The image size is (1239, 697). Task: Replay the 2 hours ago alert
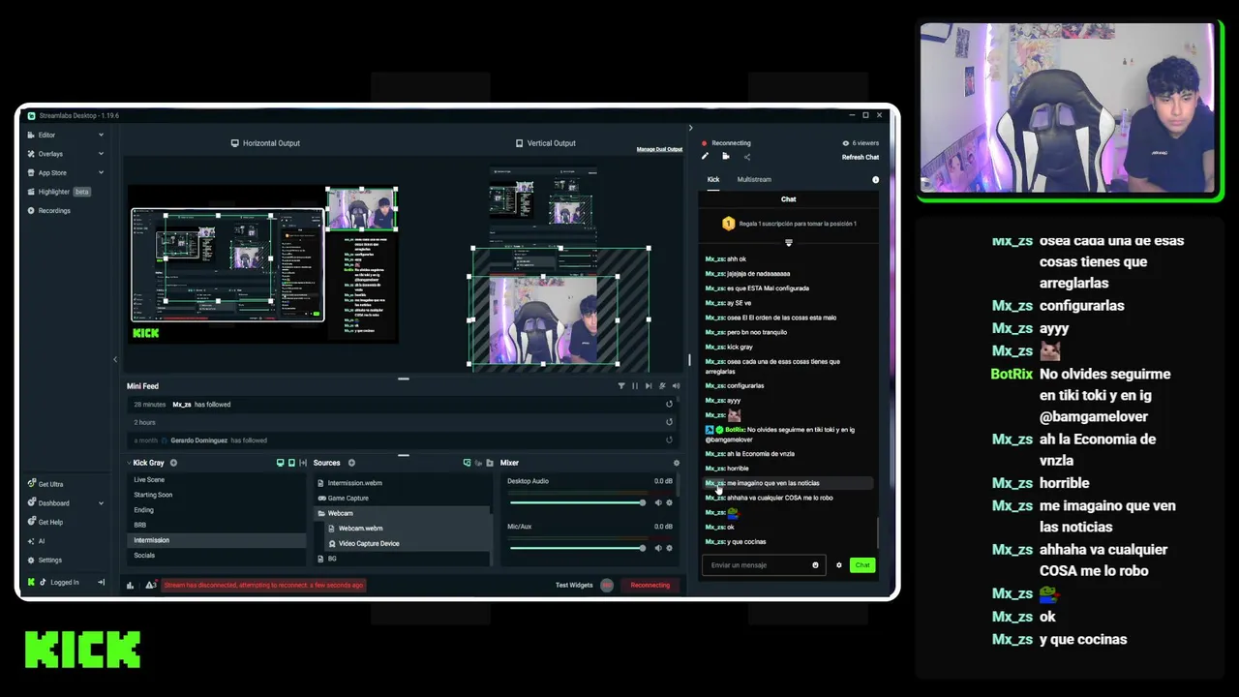[x=669, y=422]
